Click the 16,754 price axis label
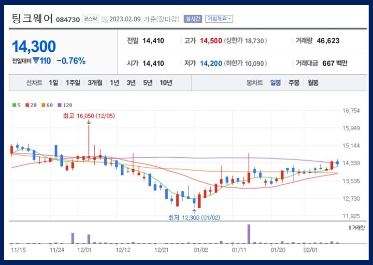This screenshot has height=265, width=373. [x=351, y=110]
